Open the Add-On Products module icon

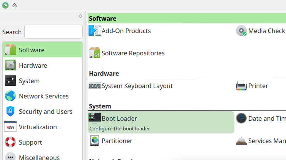(x=95, y=31)
